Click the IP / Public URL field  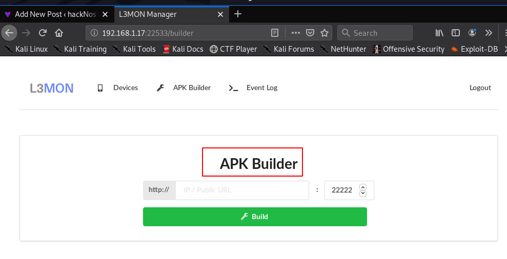[242, 190]
